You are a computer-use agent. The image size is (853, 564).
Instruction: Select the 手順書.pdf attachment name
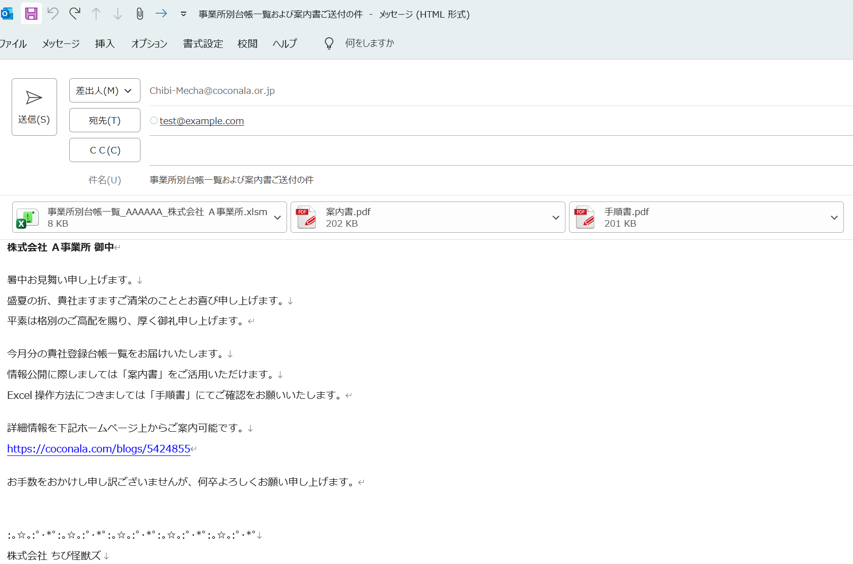coord(627,212)
